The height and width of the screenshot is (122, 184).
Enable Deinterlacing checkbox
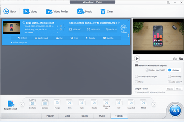coord(169,76)
